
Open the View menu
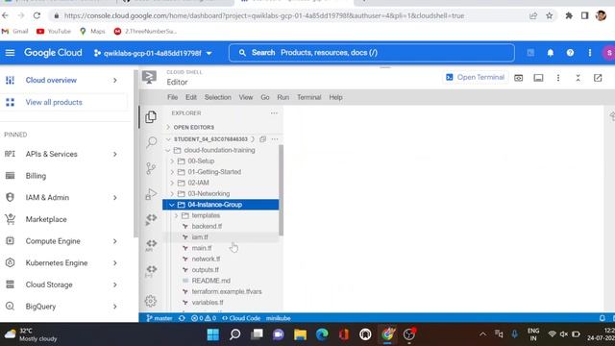(246, 97)
